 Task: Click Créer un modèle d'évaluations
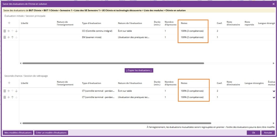51,133
